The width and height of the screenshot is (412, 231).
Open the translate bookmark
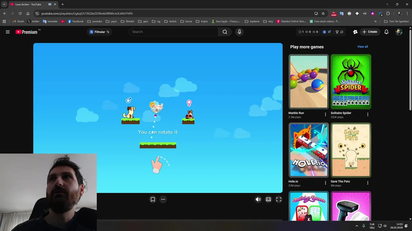tap(50, 21)
